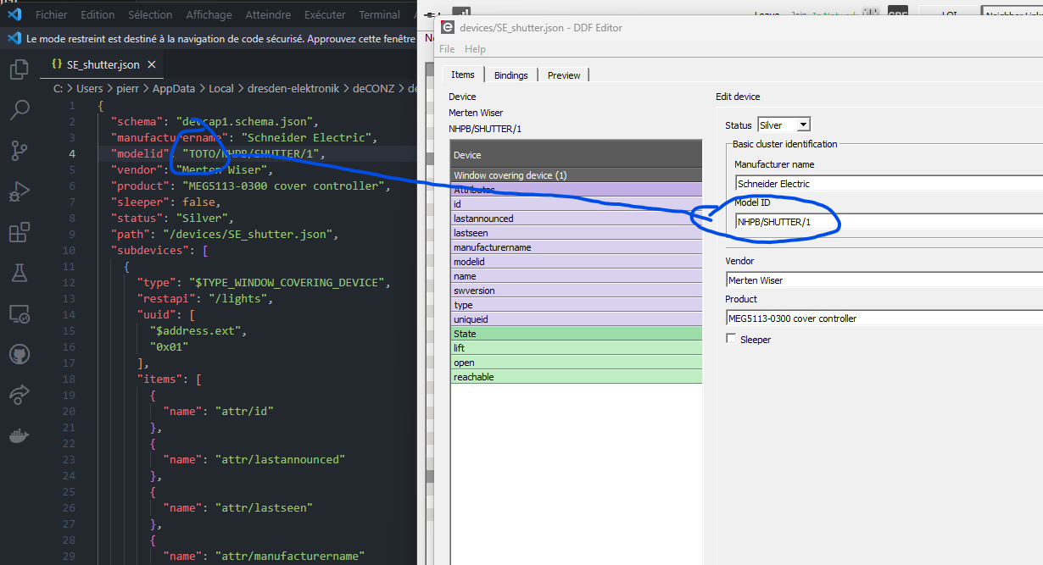Open the Extensions view

coord(19,232)
